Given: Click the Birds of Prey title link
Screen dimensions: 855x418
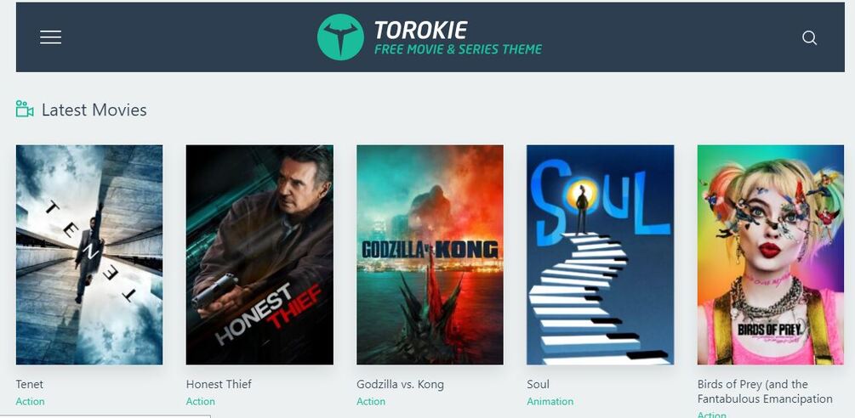Looking at the screenshot, I should (x=765, y=392).
